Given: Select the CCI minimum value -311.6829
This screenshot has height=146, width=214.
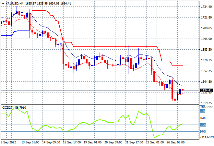Looking at the screenshot, I should [207, 137].
